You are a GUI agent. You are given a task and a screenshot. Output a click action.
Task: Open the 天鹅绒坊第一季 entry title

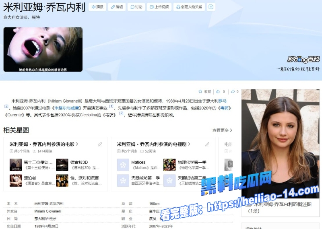[x=146, y=178]
